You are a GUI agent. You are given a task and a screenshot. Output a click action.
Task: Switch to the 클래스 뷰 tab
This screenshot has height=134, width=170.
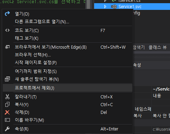click(x=158, y=47)
